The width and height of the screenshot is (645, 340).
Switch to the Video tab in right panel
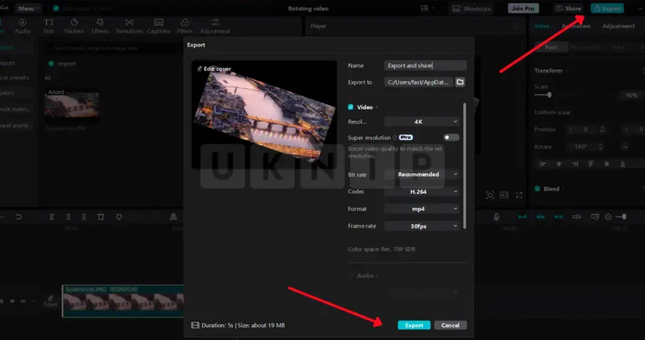542,26
